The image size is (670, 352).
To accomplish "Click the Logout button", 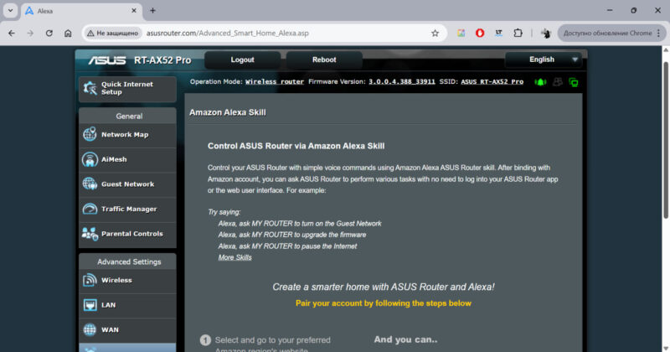I will (x=242, y=60).
